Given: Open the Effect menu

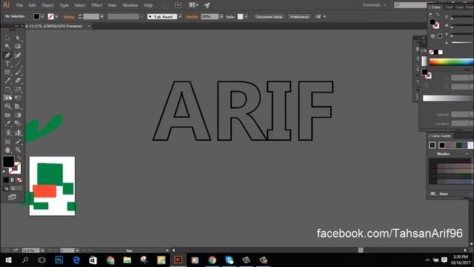Looking at the screenshot, I should [x=96, y=5].
